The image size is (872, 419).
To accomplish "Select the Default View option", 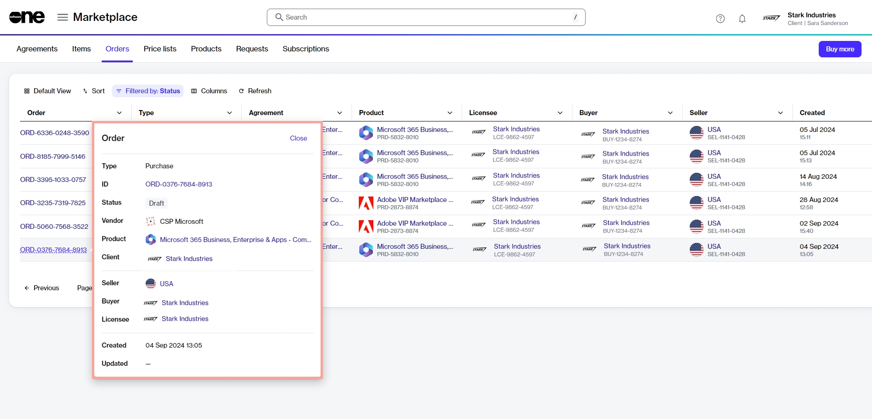I will click(x=47, y=91).
